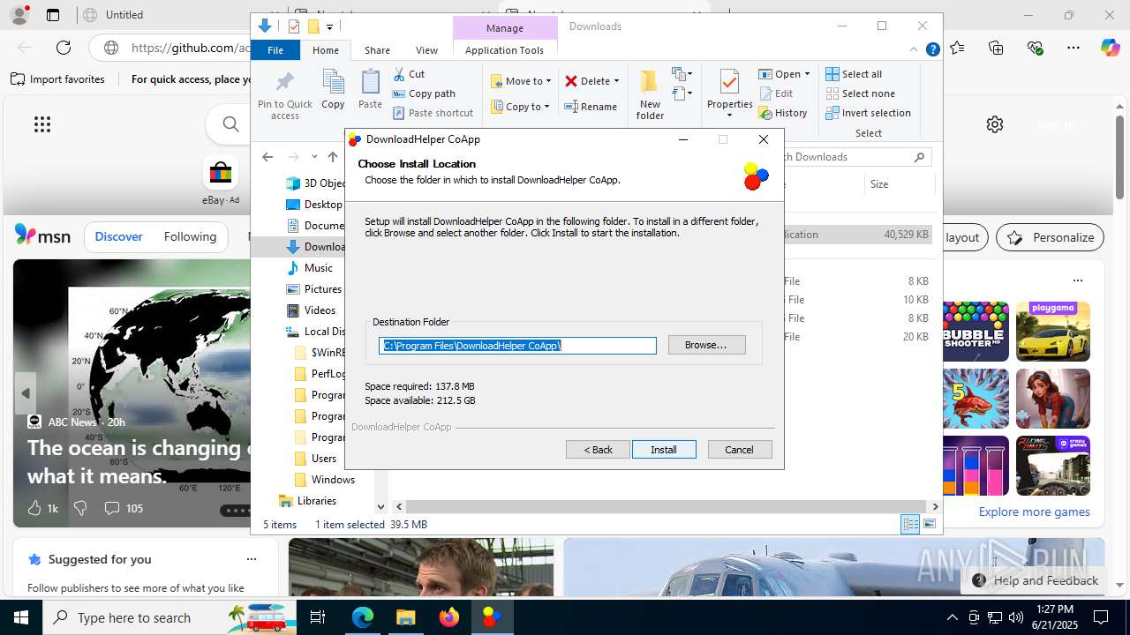
Task: Switch to the Home ribbon tab
Action: (326, 50)
